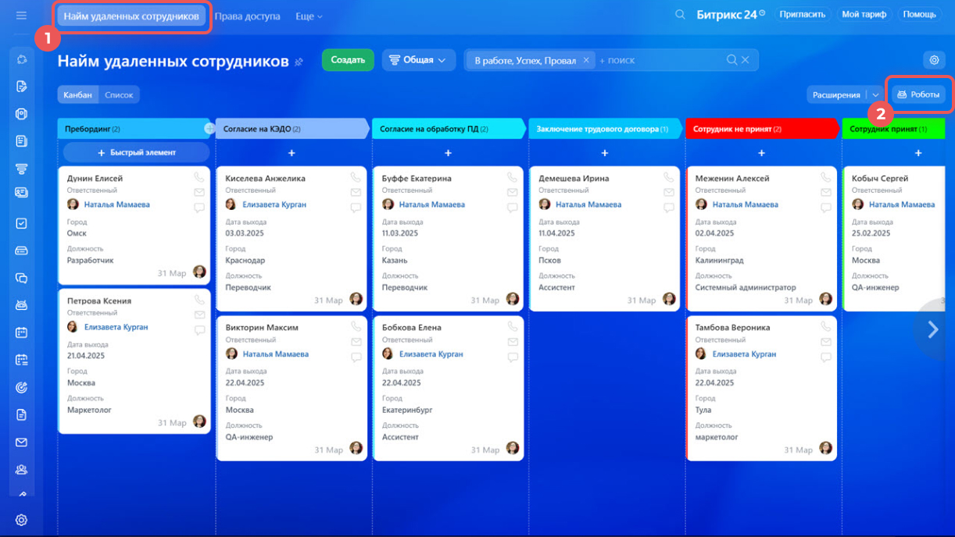Image resolution: width=955 pixels, height=537 pixels.
Task: Click envelope icon on Киселева Анжелика card
Action: pyautogui.click(x=356, y=193)
